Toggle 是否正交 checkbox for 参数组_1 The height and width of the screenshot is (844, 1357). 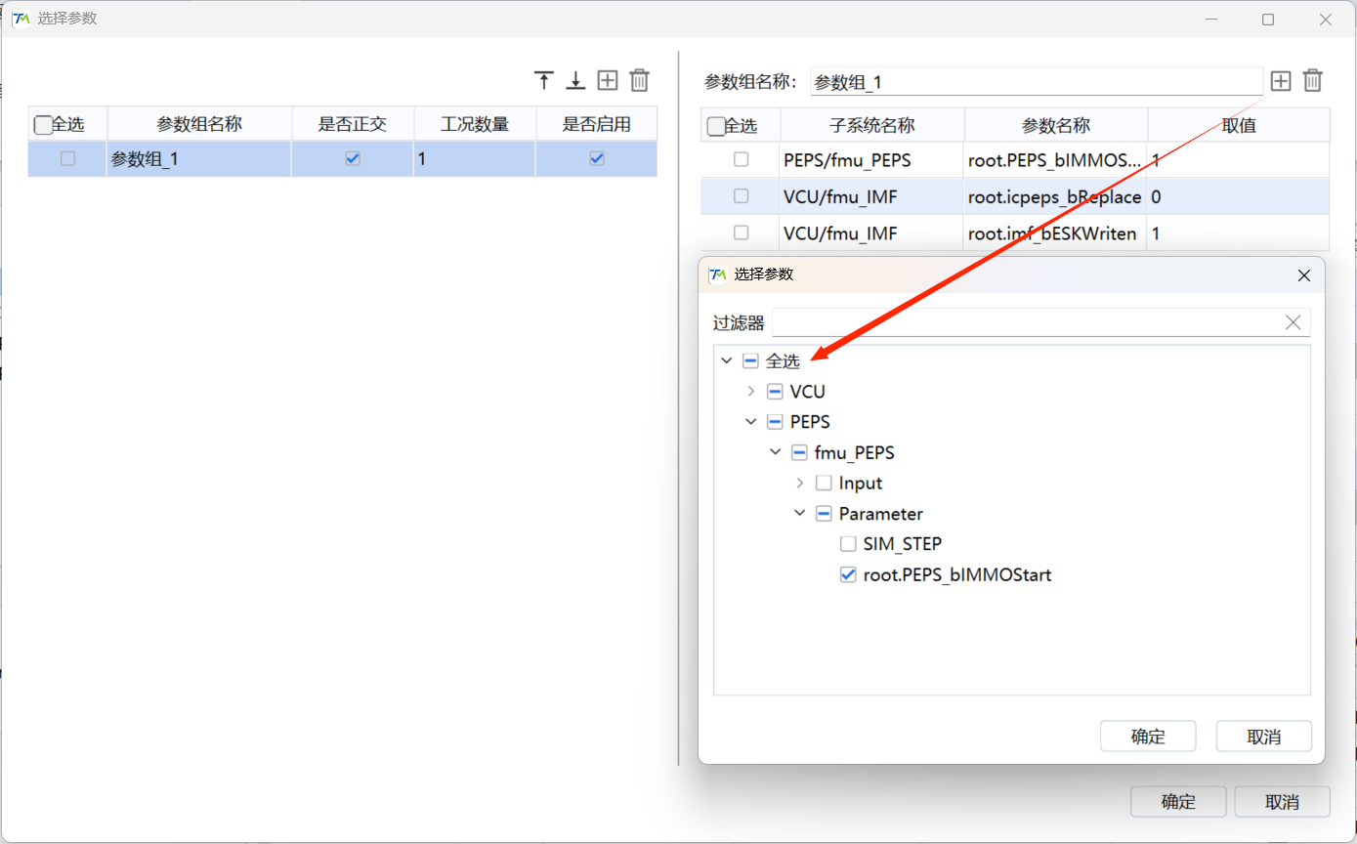coord(353,158)
